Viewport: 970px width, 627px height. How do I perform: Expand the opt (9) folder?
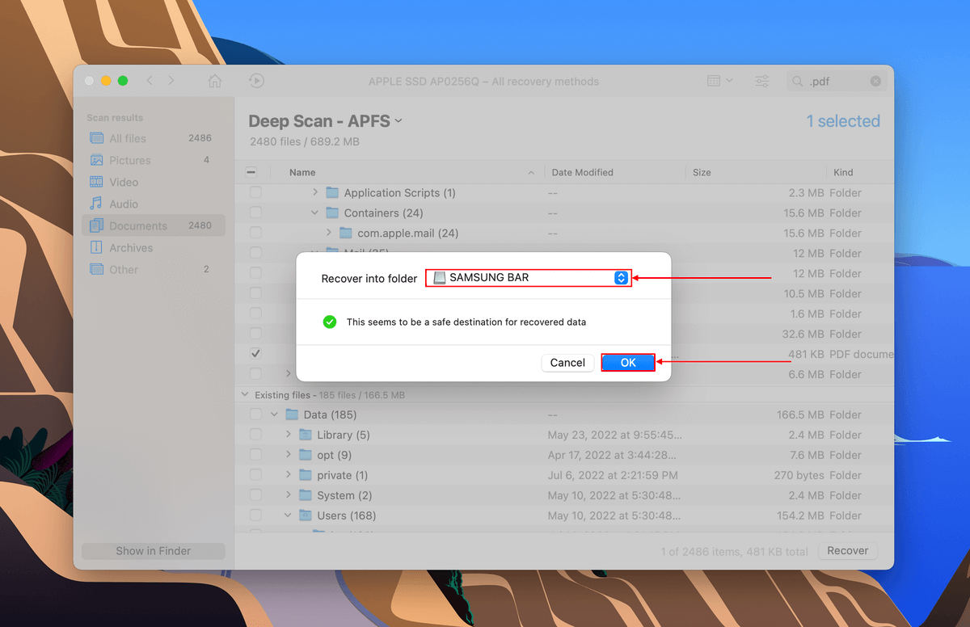(x=289, y=455)
